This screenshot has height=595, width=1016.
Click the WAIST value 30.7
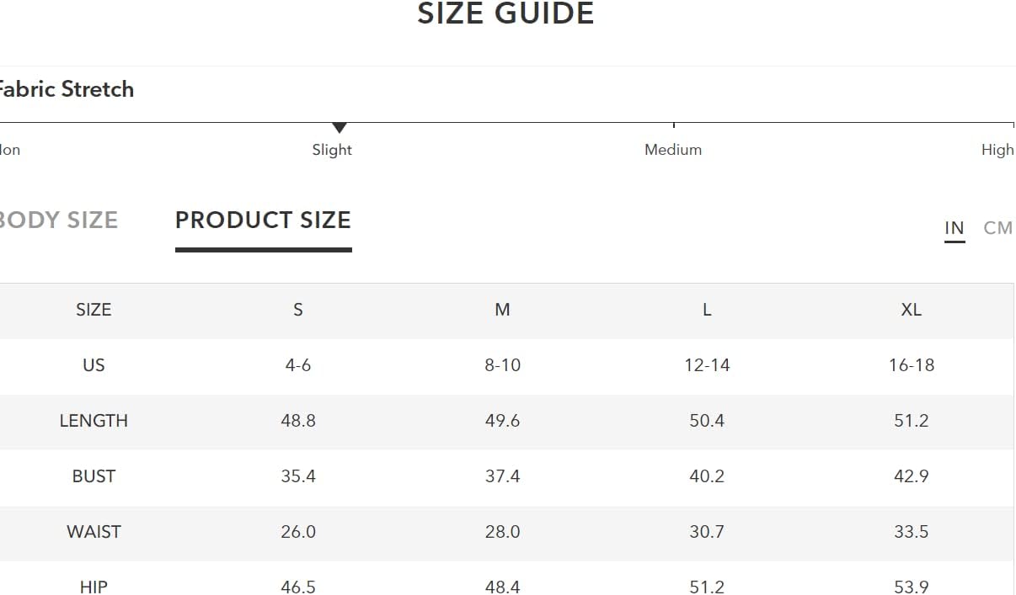(x=707, y=532)
